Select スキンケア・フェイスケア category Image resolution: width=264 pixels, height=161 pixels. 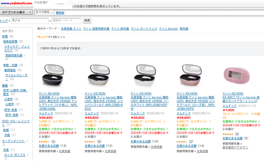click(x=17, y=49)
